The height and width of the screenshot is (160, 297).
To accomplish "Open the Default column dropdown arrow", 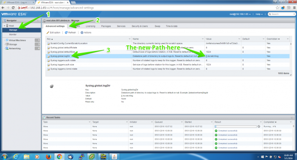I will 263,39.
